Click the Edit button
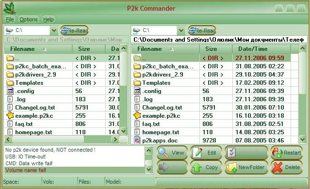The image size is (310, 189). point(206,153)
